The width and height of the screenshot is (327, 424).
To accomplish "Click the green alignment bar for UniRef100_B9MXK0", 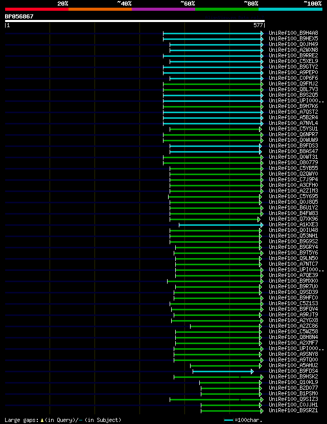I will (x=215, y=282).
